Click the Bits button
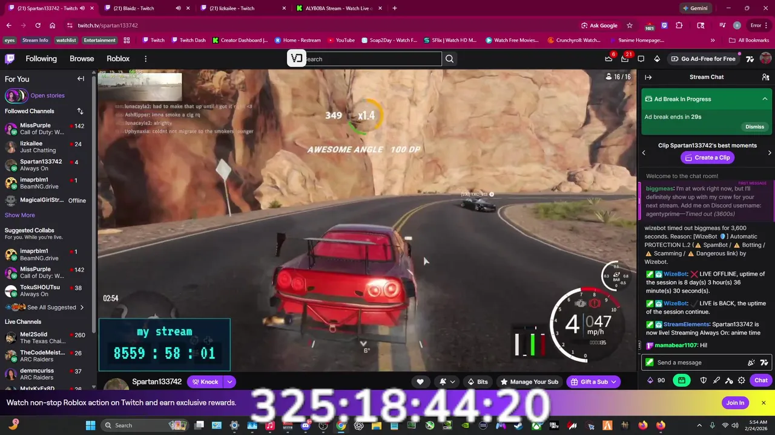This screenshot has height=435, width=775. coord(477,382)
